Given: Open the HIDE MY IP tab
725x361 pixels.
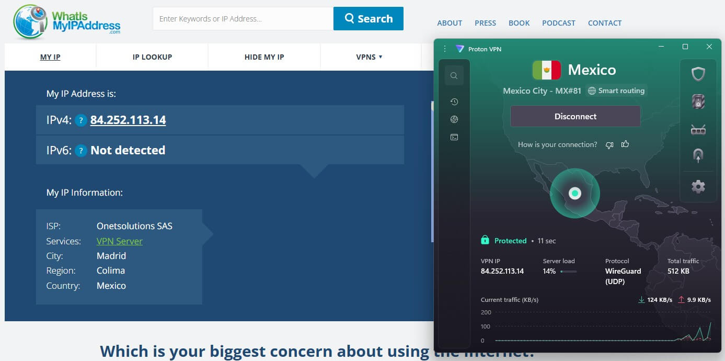Looking at the screenshot, I should pos(264,57).
